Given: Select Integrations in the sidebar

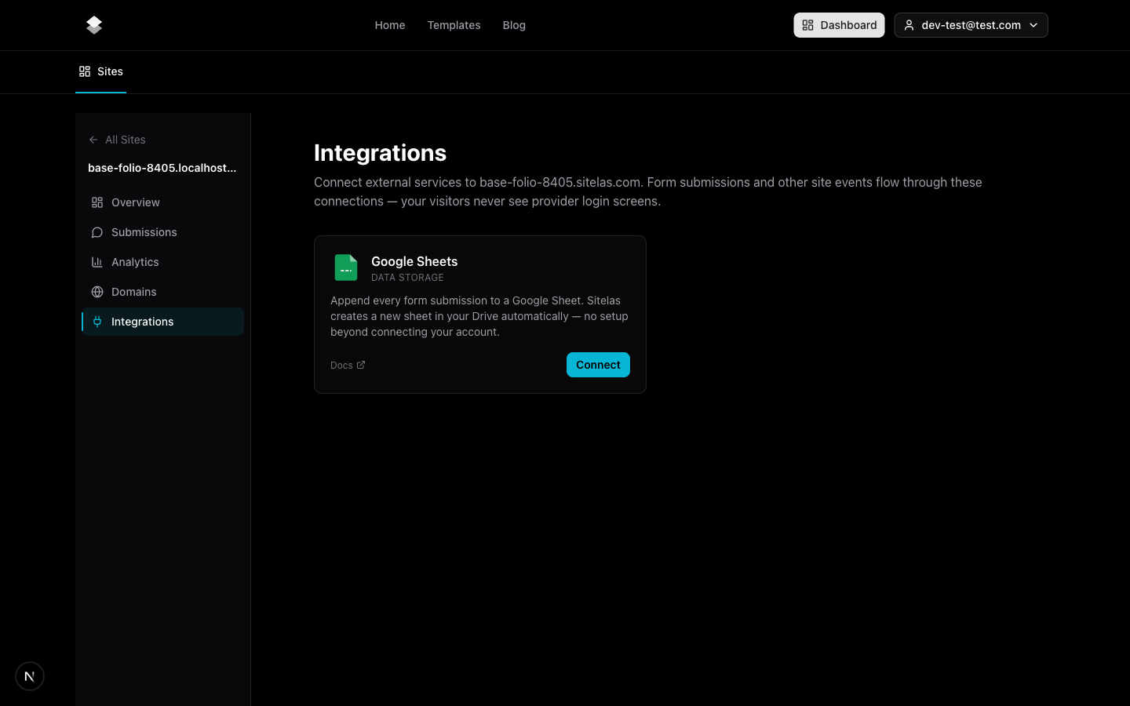Looking at the screenshot, I should 162,322.
